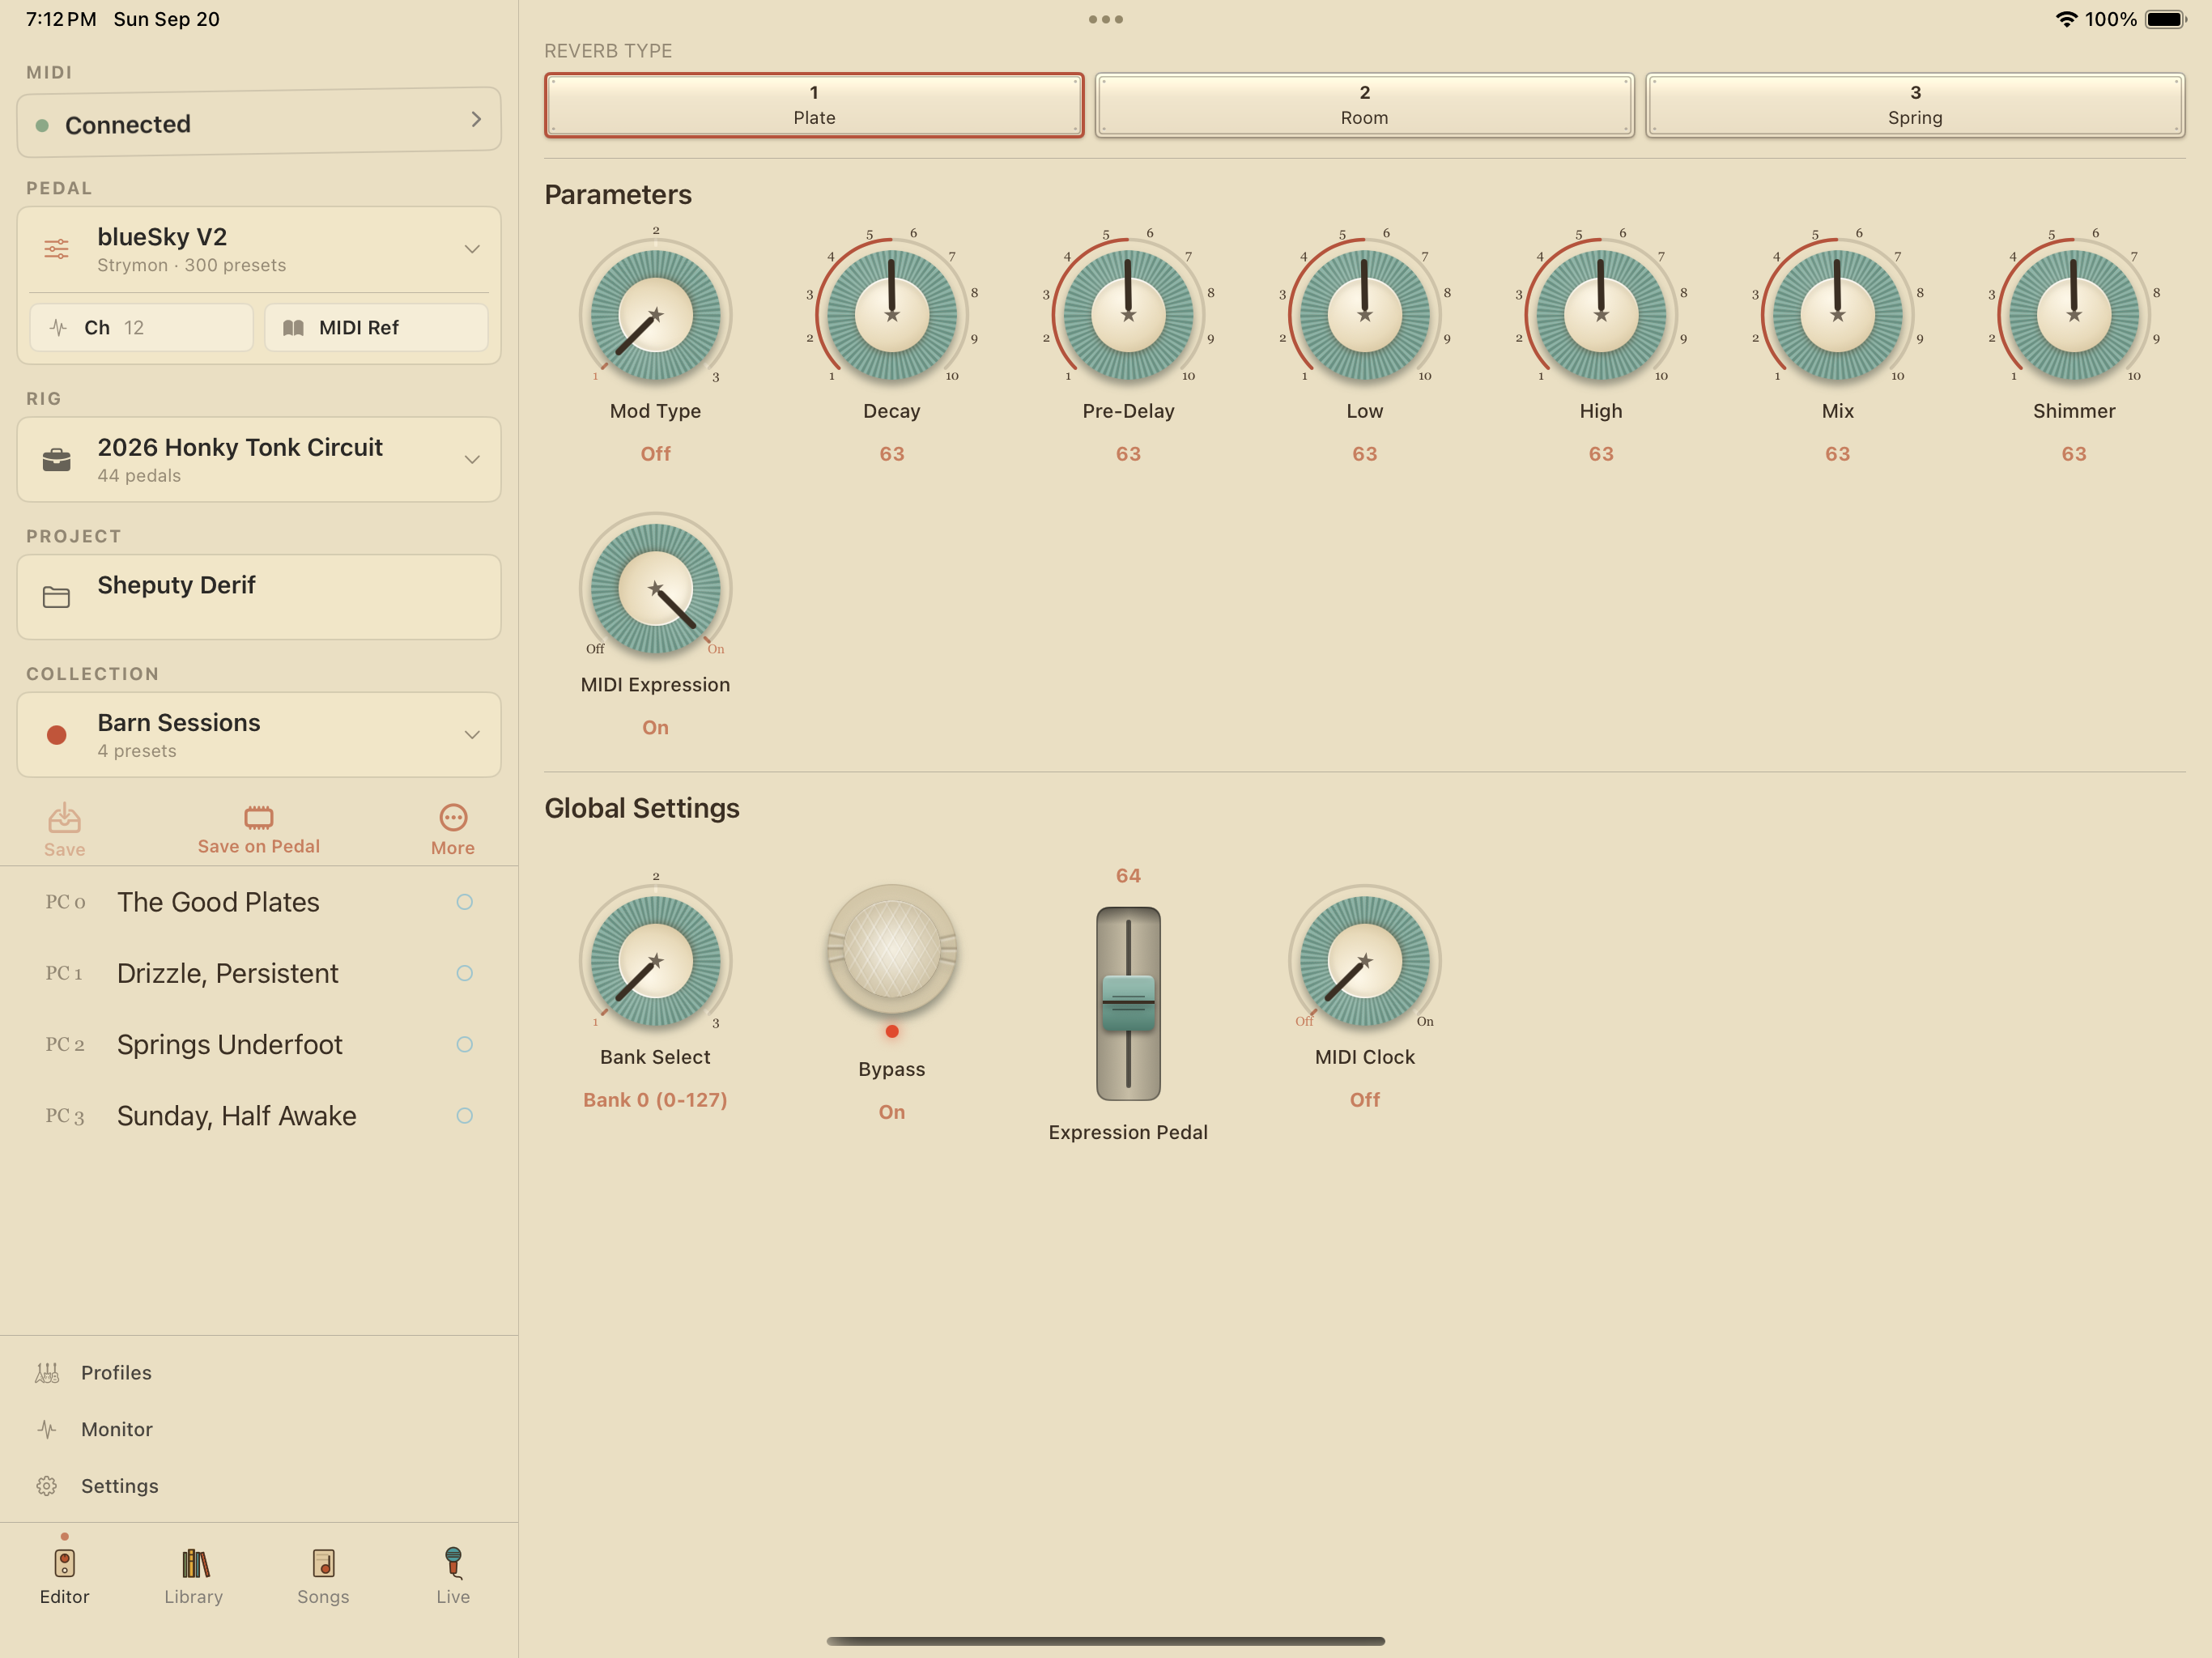This screenshot has height=1658, width=2212.
Task: Load The Good Plates preset
Action: click(x=259, y=902)
